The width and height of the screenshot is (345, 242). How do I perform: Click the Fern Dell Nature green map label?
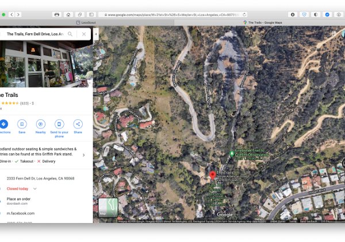[216, 194]
